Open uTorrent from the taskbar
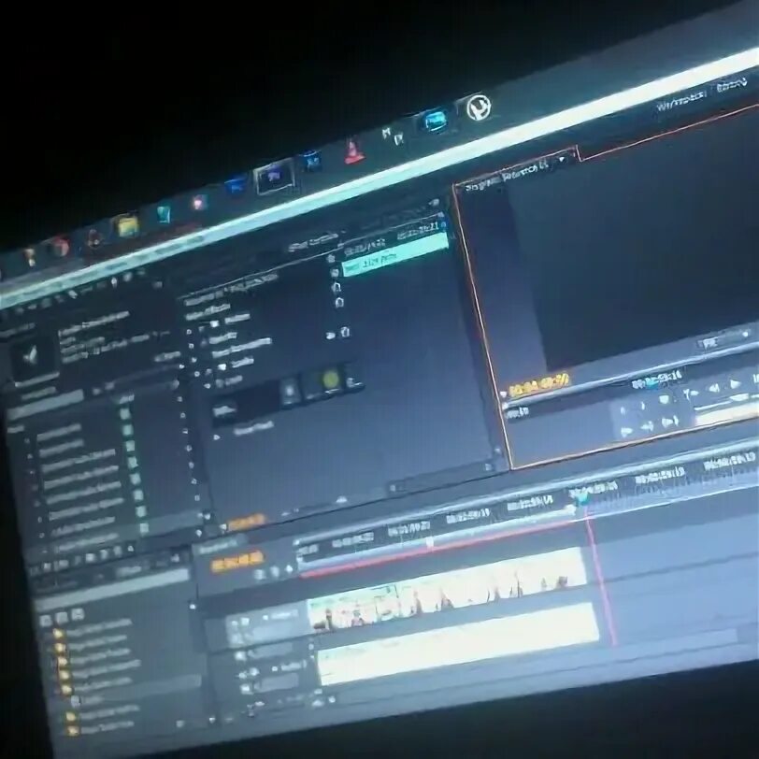 coord(479,107)
